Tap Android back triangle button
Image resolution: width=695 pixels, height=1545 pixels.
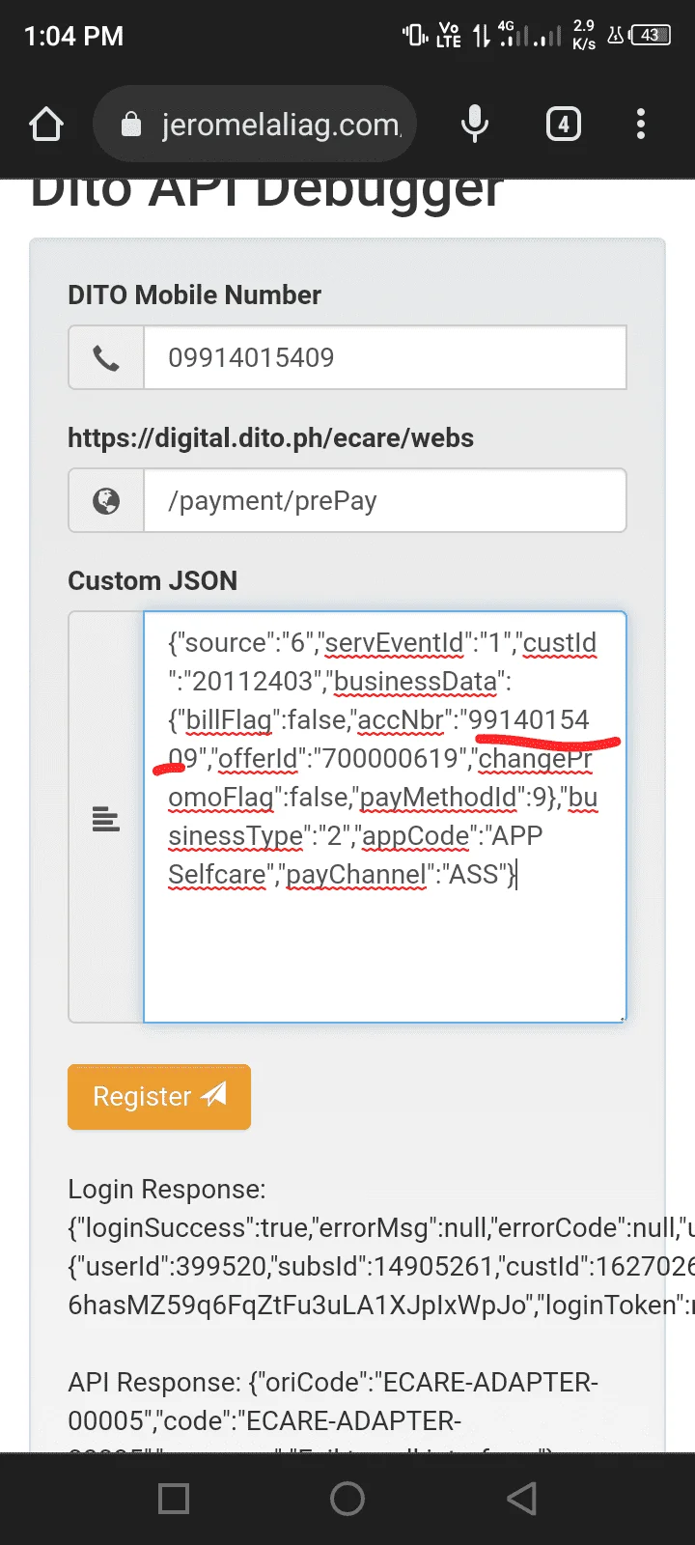point(521,1499)
